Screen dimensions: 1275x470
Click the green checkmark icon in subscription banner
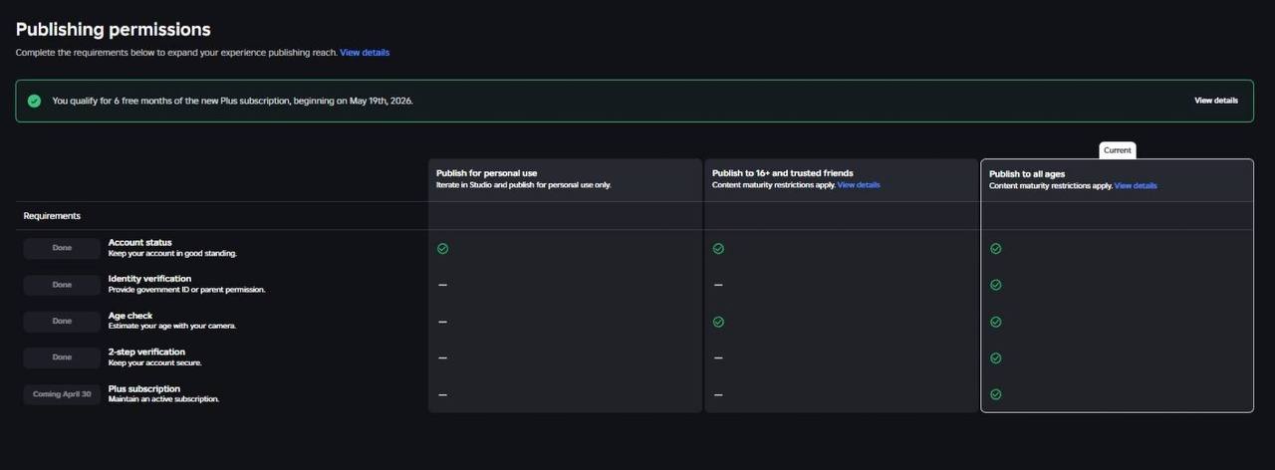(34, 101)
